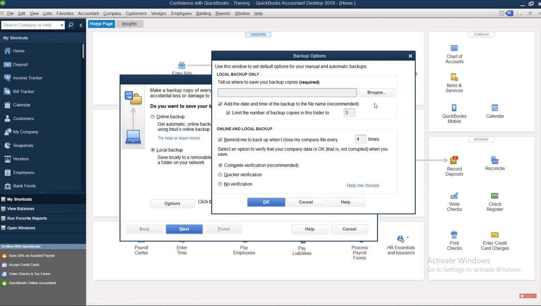This screenshot has width=541, height=306.
Task: Open the Check Register icon
Action: pyautogui.click(x=495, y=196)
